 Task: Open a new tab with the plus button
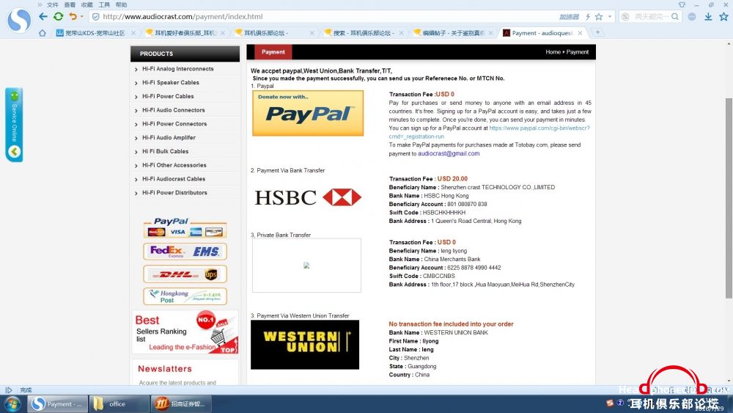tap(597, 32)
